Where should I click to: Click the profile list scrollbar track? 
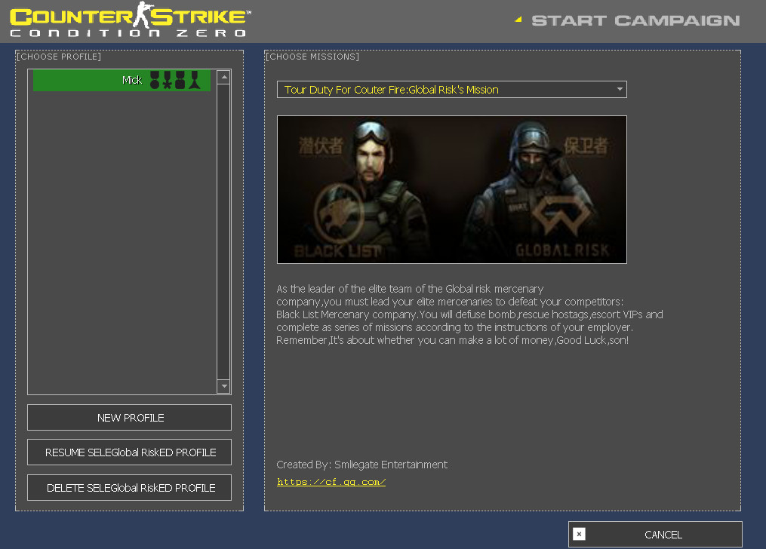(x=223, y=232)
